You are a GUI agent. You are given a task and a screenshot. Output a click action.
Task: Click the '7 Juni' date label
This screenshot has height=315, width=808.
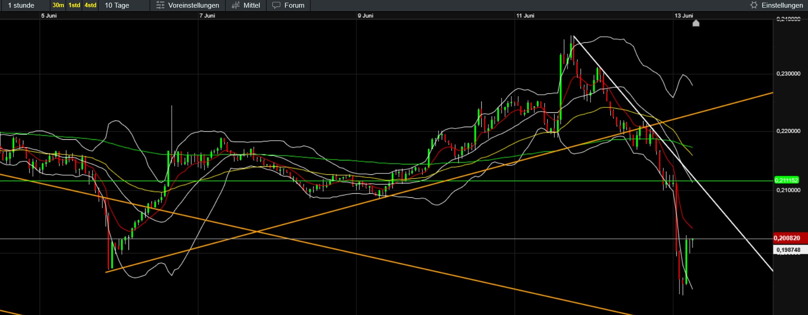pos(207,16)
